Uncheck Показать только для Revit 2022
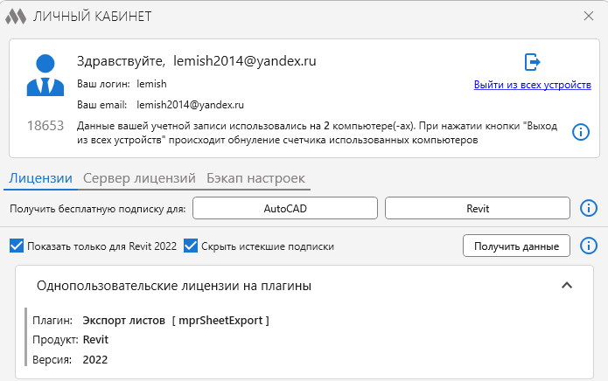The height and width of the screenshot is (381, 608). click(16, 246)
